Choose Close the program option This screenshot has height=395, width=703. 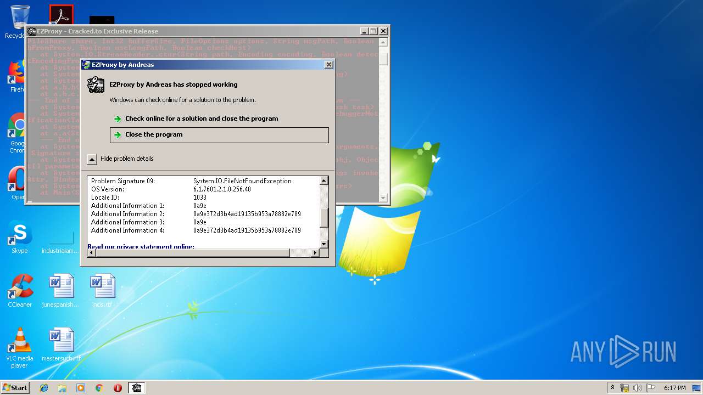(x=219, y=134)
